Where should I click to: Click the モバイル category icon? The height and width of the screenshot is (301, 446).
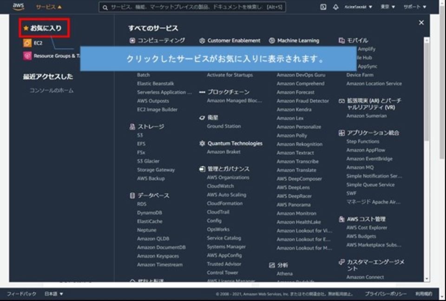point(341,40)
